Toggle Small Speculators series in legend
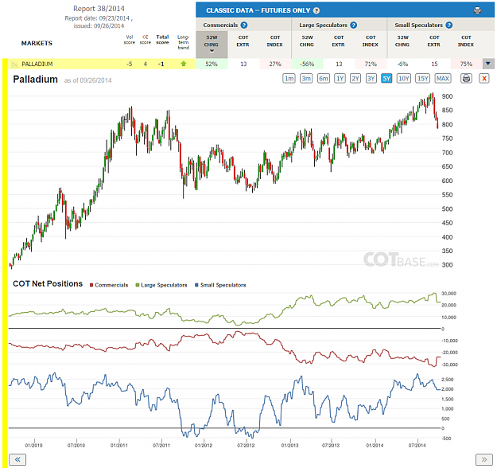This screenshot has height=468, width=497. 220,285
